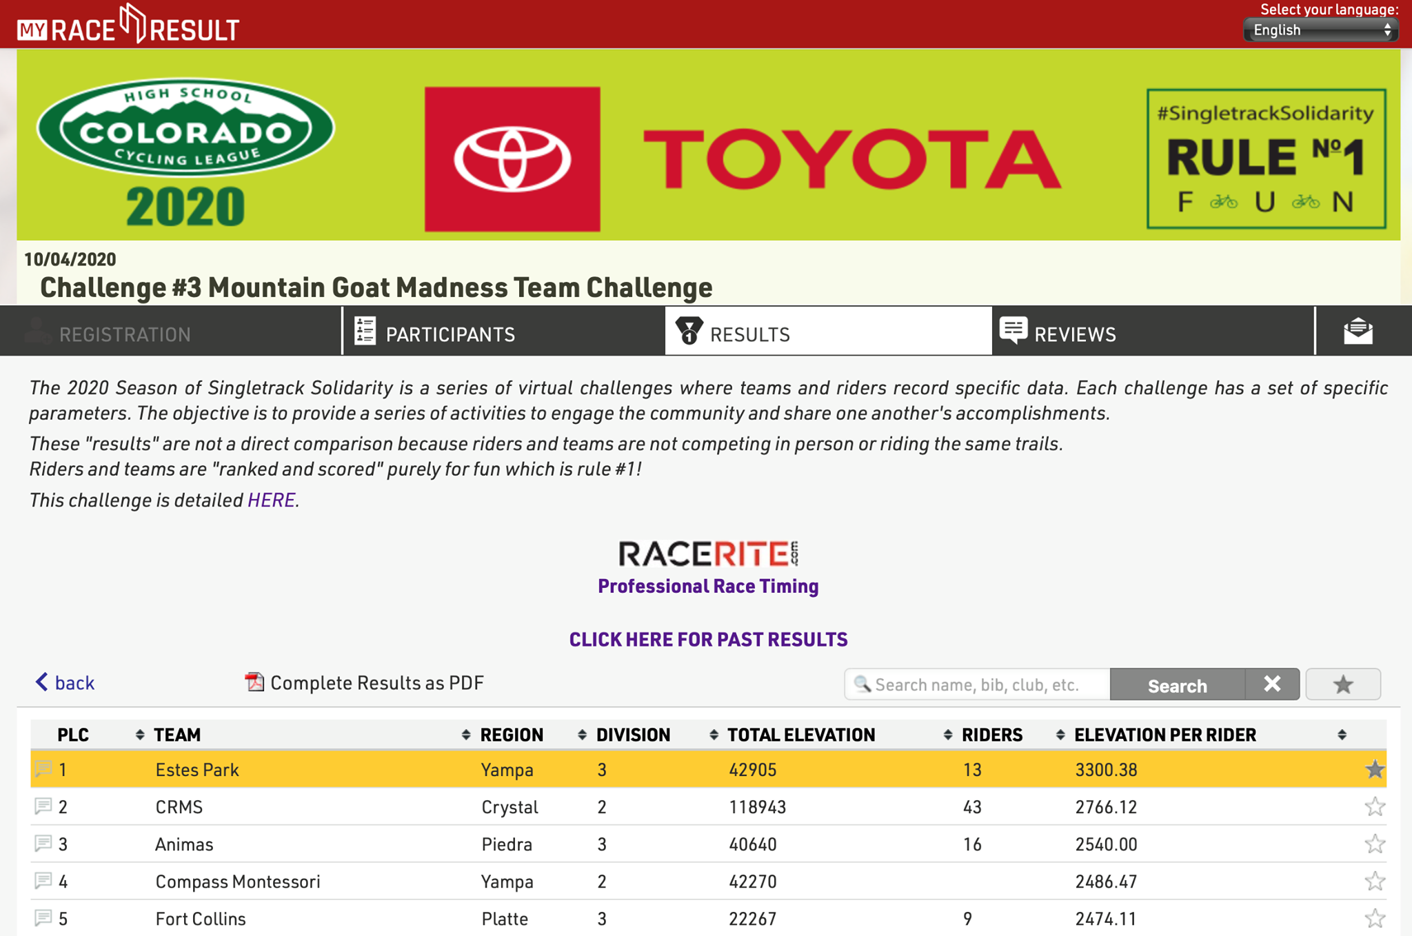Sort by RIDERS column arrows
Viewport: 1412px width, 936px height.
(x=1060, y=735)
